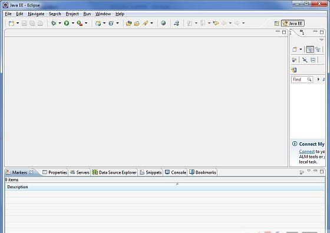Open the File menu
Image resolution: width=330 pixels, height=233 pixels.
(x=8, y=14)
